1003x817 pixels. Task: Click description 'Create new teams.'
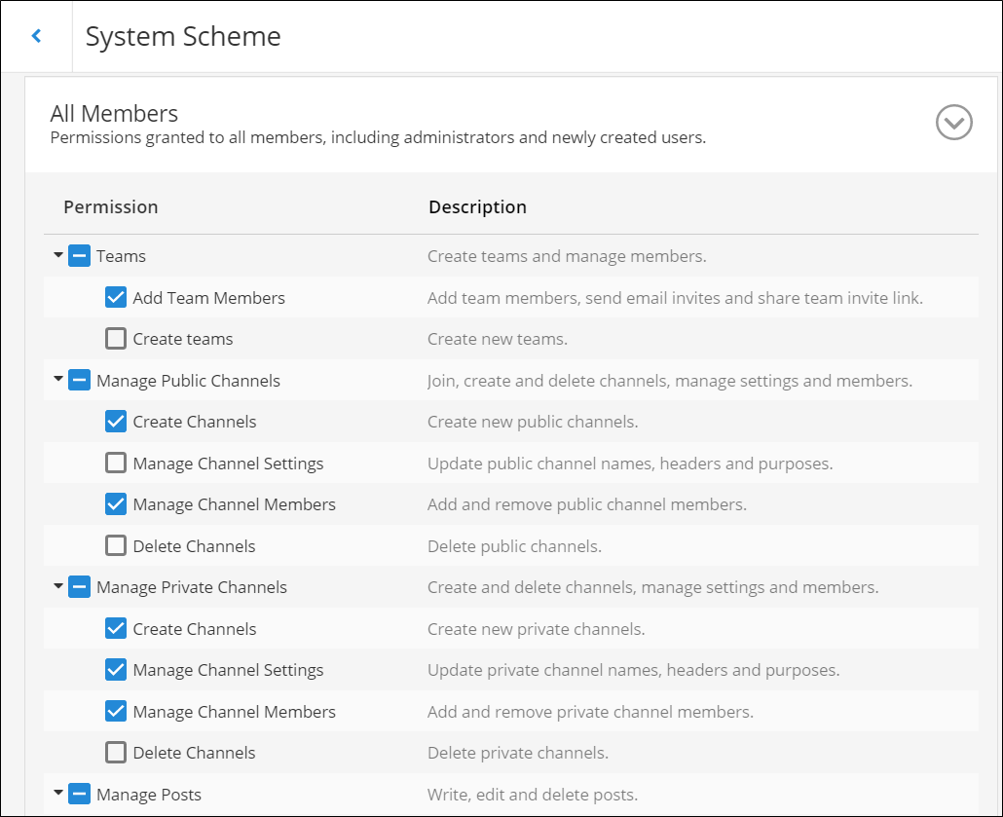[x=498, y=339]
